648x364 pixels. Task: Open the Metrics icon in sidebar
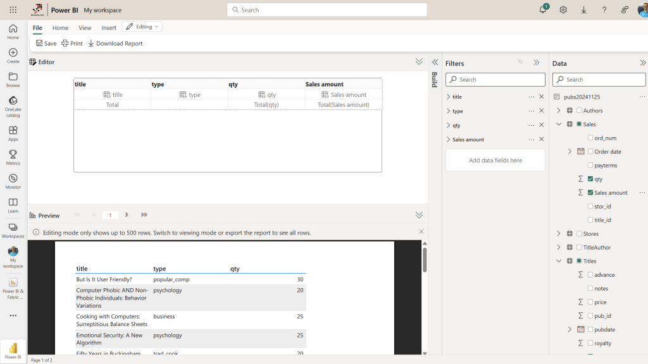(x=13, y=154)
